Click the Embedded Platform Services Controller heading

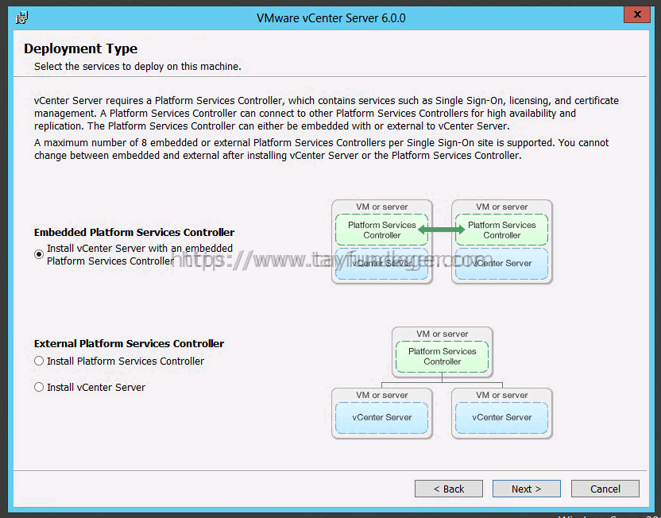tap(134, 232)
